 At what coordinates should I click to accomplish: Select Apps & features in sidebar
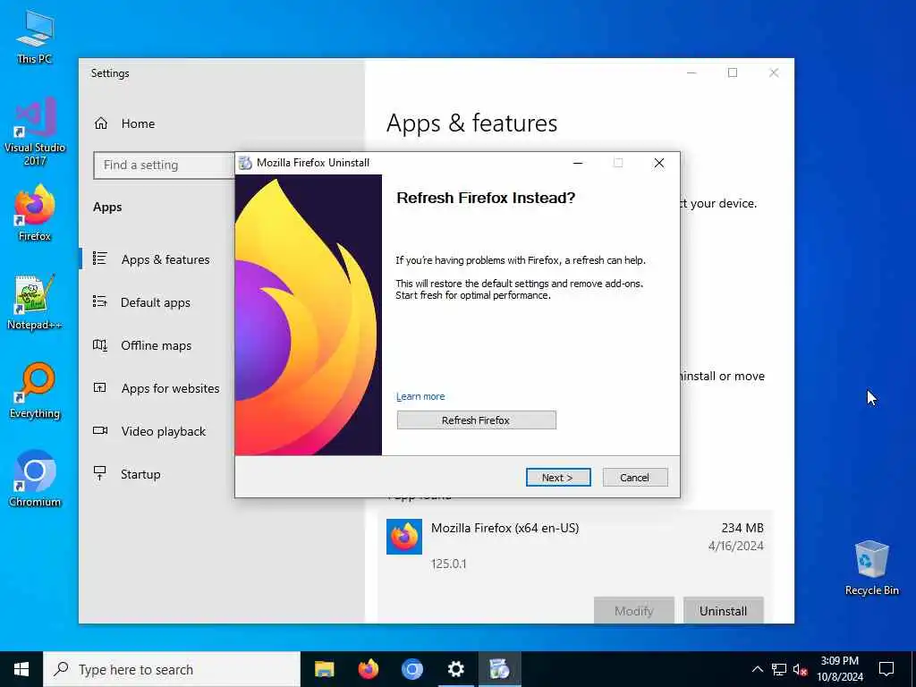pyautogui.click(x=165, y=259)
